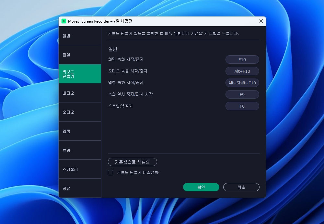The image size is (324, 224).
Task: Confirm settings with the 확인 button
Action: (201, 187)
